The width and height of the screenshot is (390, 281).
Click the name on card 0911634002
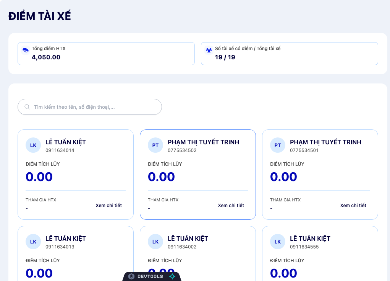188,239
